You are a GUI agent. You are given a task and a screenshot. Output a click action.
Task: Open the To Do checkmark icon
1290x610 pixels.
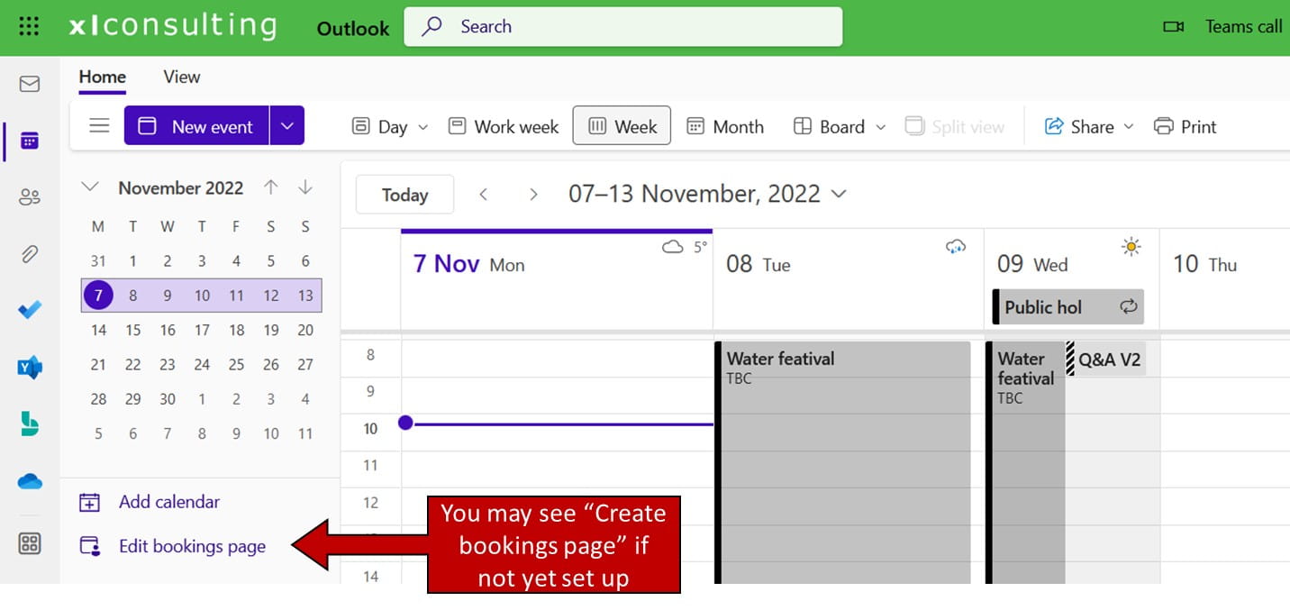coord(30,311)
